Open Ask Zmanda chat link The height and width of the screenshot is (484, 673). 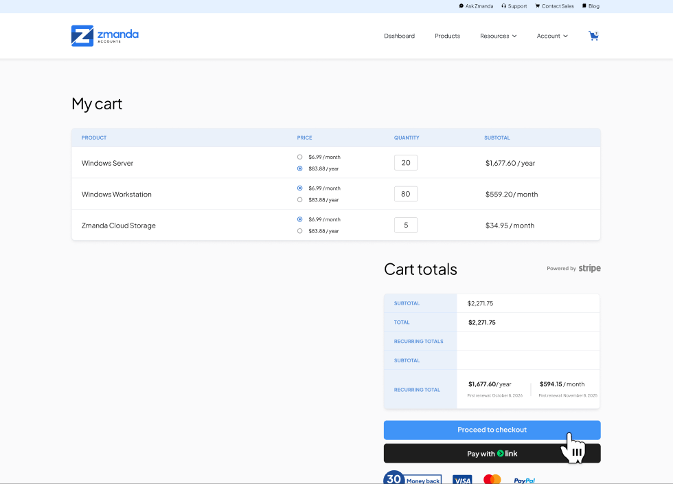pyautogui.click(x=476, y=6)
